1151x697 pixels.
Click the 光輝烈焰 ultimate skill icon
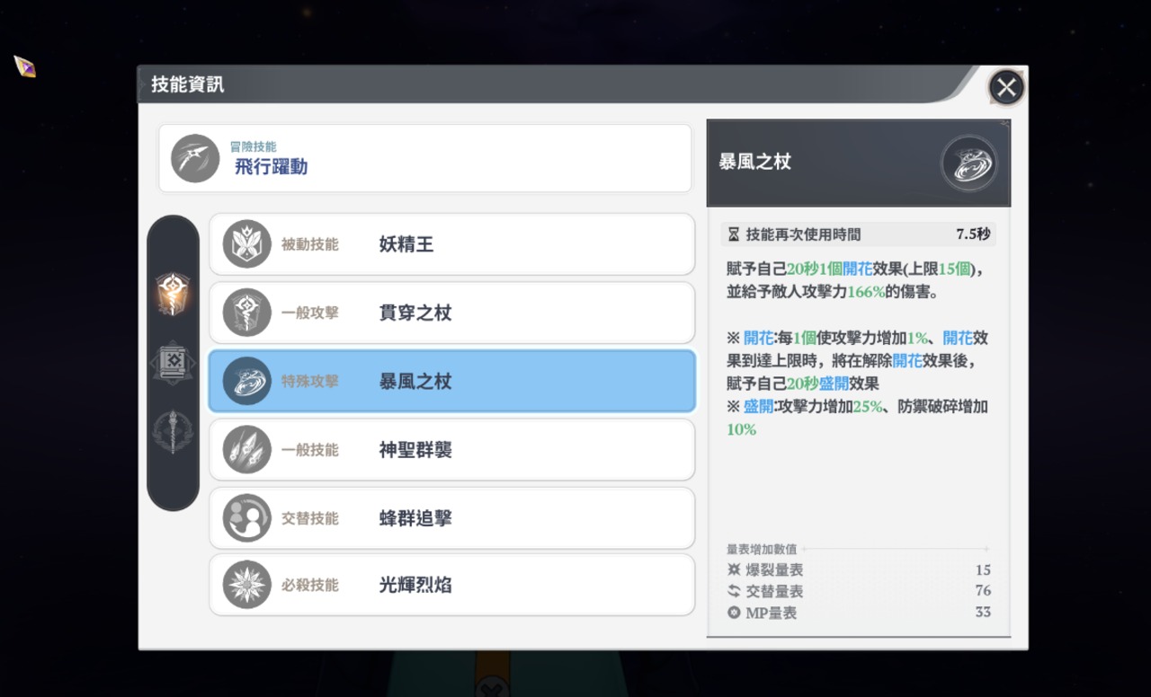(x=246, y=585)
